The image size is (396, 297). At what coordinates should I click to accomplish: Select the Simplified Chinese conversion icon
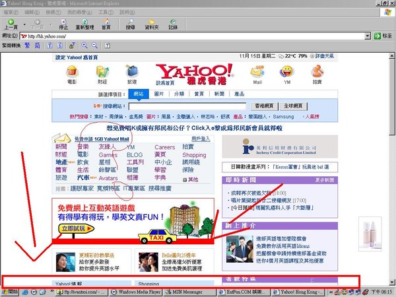[x=37, y=46]
